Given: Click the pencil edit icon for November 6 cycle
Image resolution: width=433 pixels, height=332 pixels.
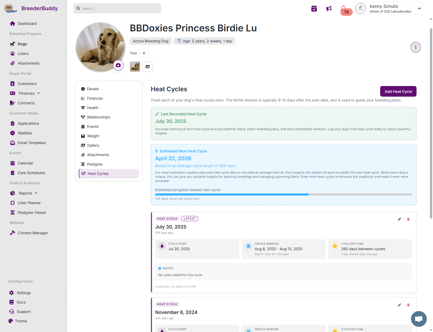Looking at the screenshot, I should click(399, 305).
